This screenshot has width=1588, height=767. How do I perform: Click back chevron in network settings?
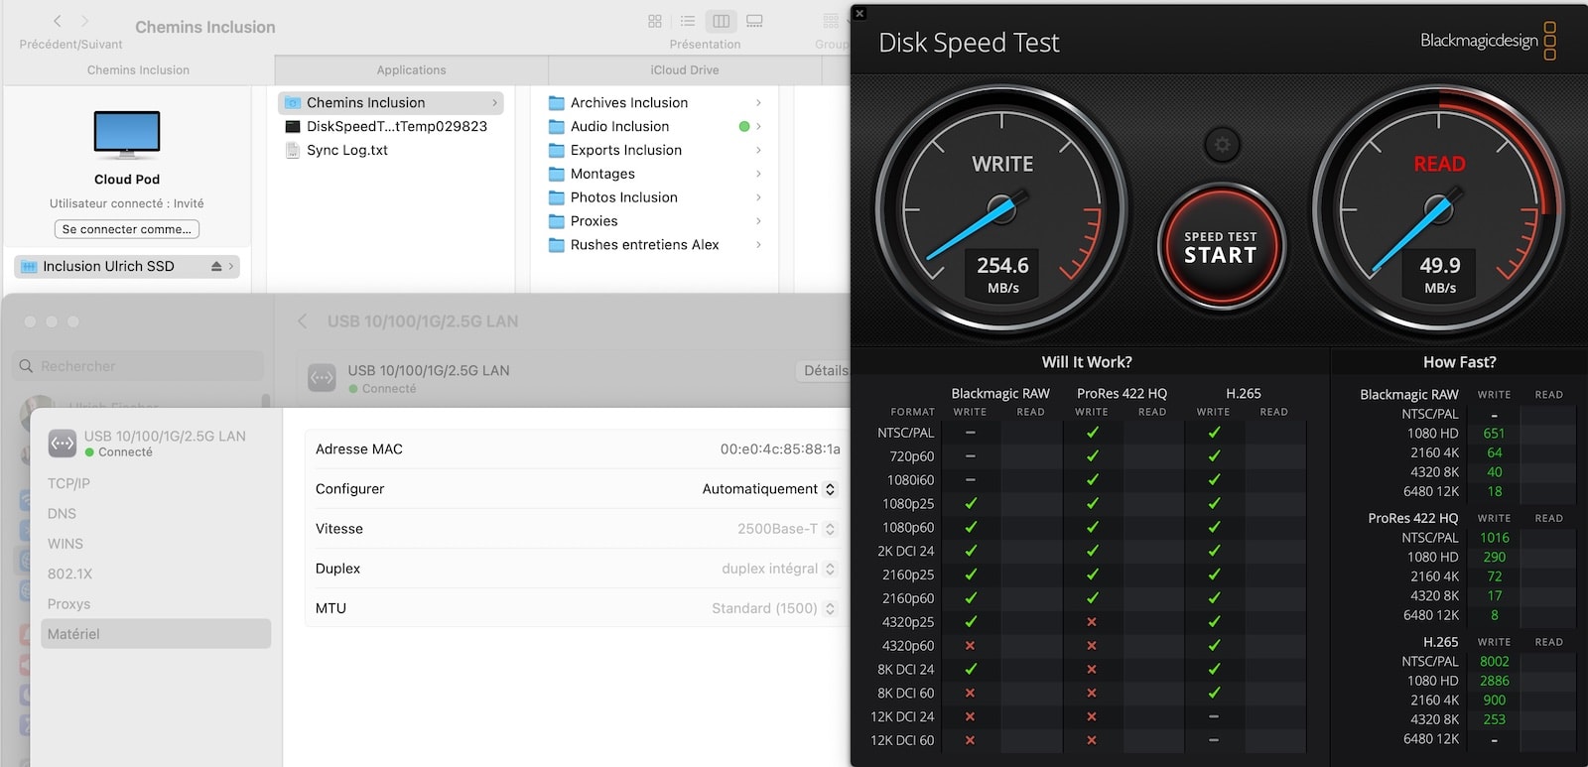[303, 321]
